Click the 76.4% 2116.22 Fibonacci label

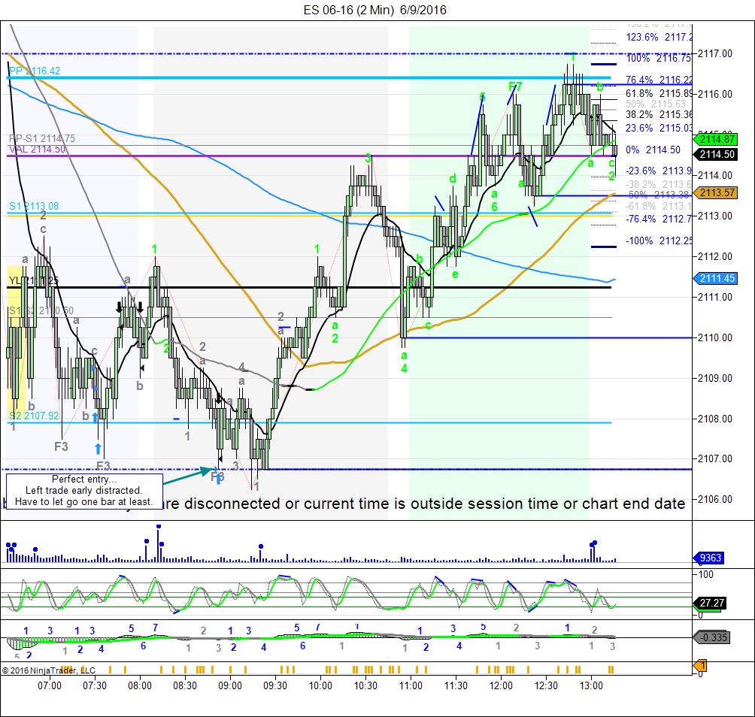[659, 80]
